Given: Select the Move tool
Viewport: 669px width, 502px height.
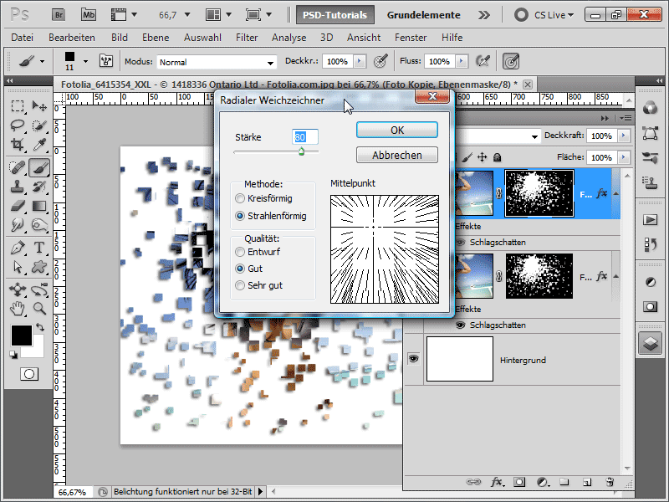Looking at the screenshot, I should [x=39, y=105].
